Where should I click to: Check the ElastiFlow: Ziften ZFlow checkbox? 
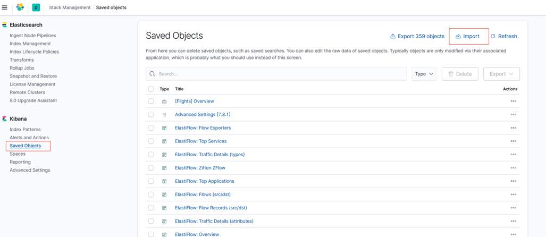click(x=151, y=168)
